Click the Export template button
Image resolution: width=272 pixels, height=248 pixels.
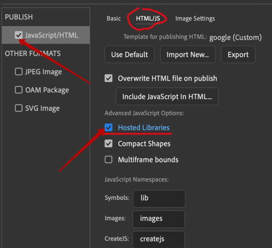click(238, 54)
